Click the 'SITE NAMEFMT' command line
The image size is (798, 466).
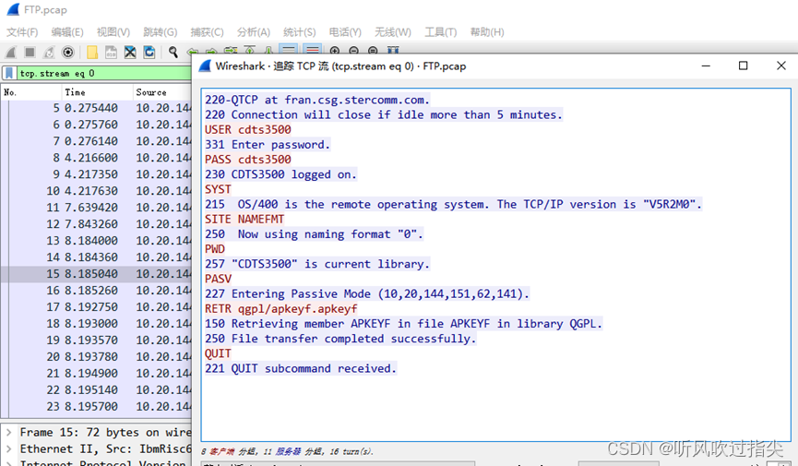tap(244, 220)
